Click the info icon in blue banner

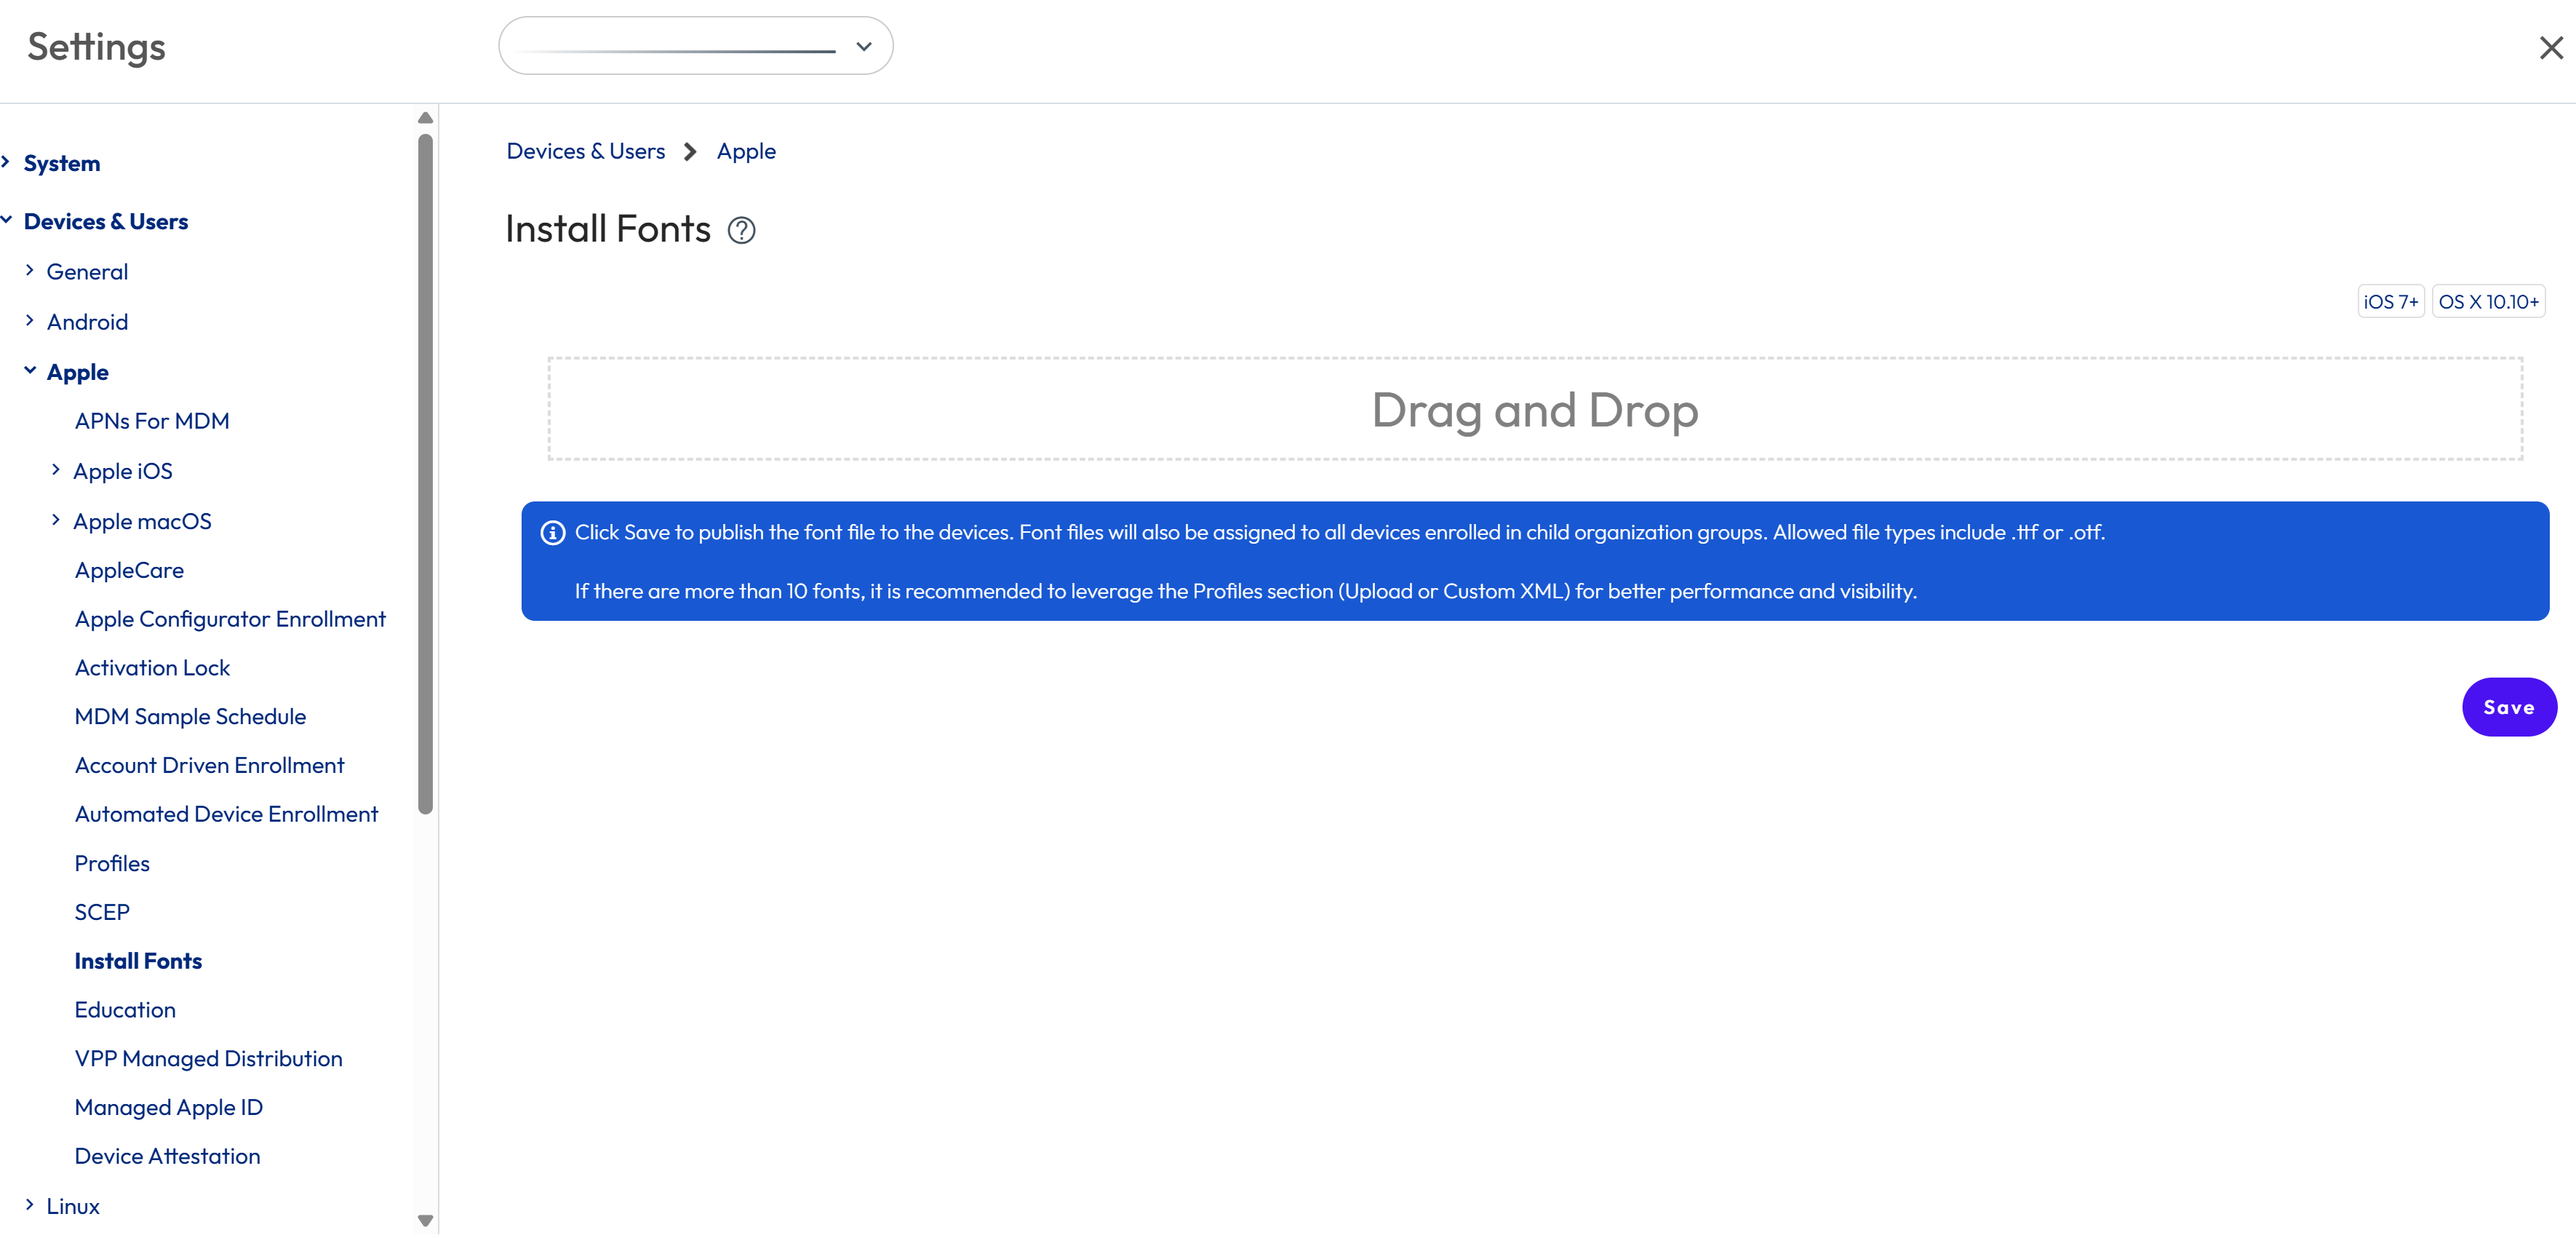click(553, 533)
